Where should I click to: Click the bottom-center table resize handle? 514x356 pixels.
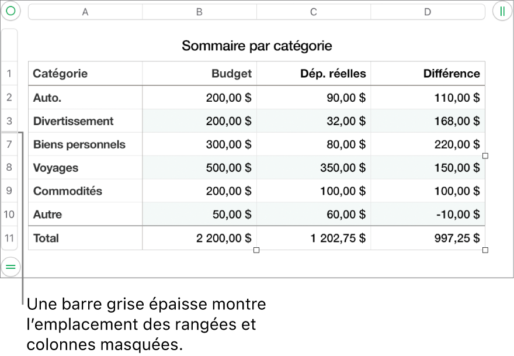click(256, 250)
